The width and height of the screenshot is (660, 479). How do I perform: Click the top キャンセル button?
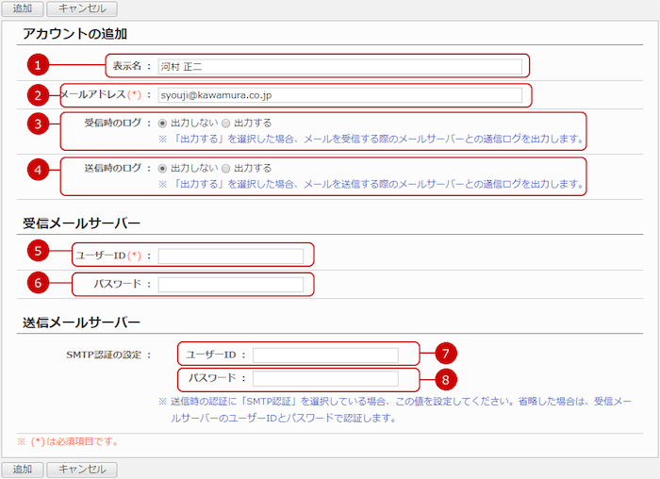coord(82,9)
